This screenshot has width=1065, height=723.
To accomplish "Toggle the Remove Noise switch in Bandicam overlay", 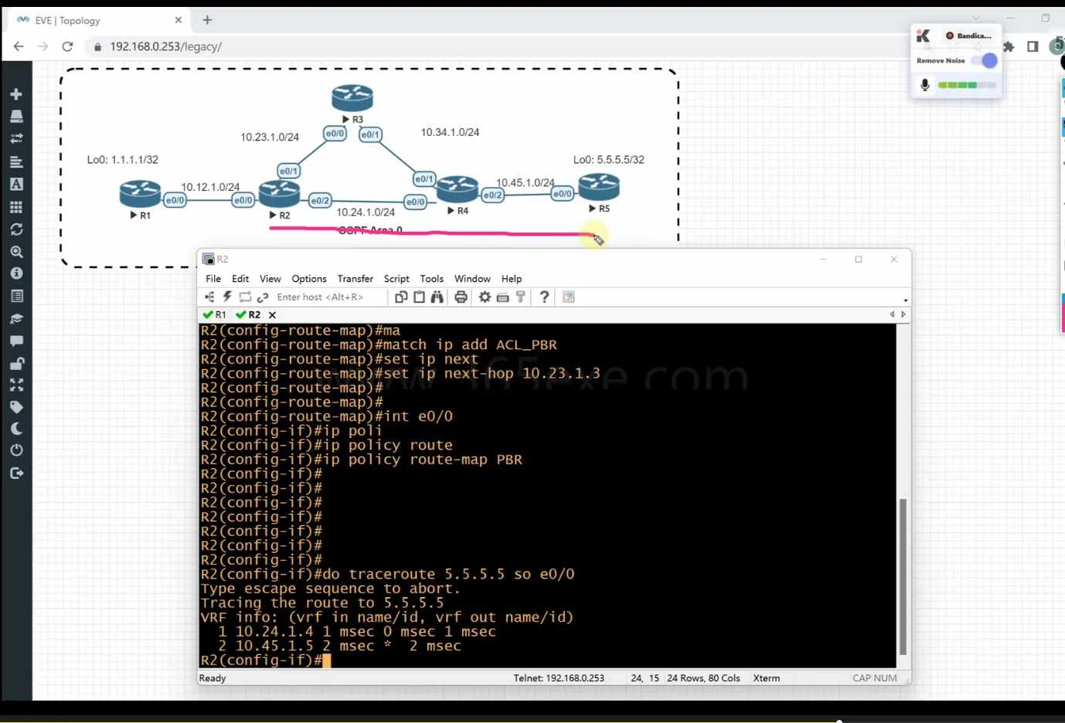I will click(988, 60).
